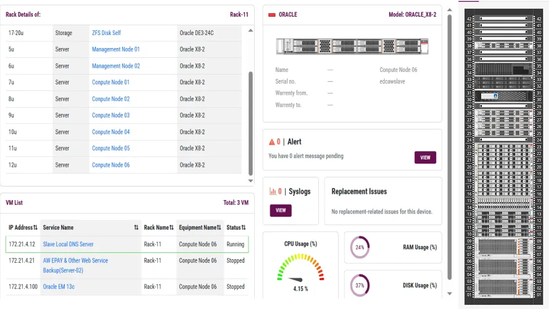Click the VIEW button under Syslogs
Screen dimensions: 549x309
[x=281, y=210]
